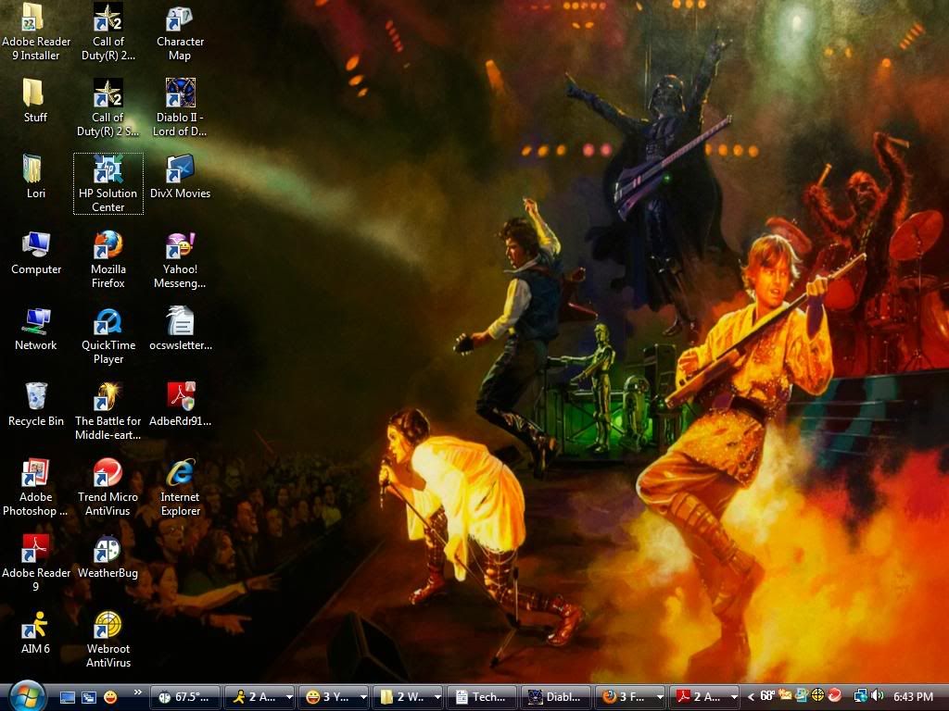Open the Mozilla Firefox desktop shortcut

pos(108,246)
